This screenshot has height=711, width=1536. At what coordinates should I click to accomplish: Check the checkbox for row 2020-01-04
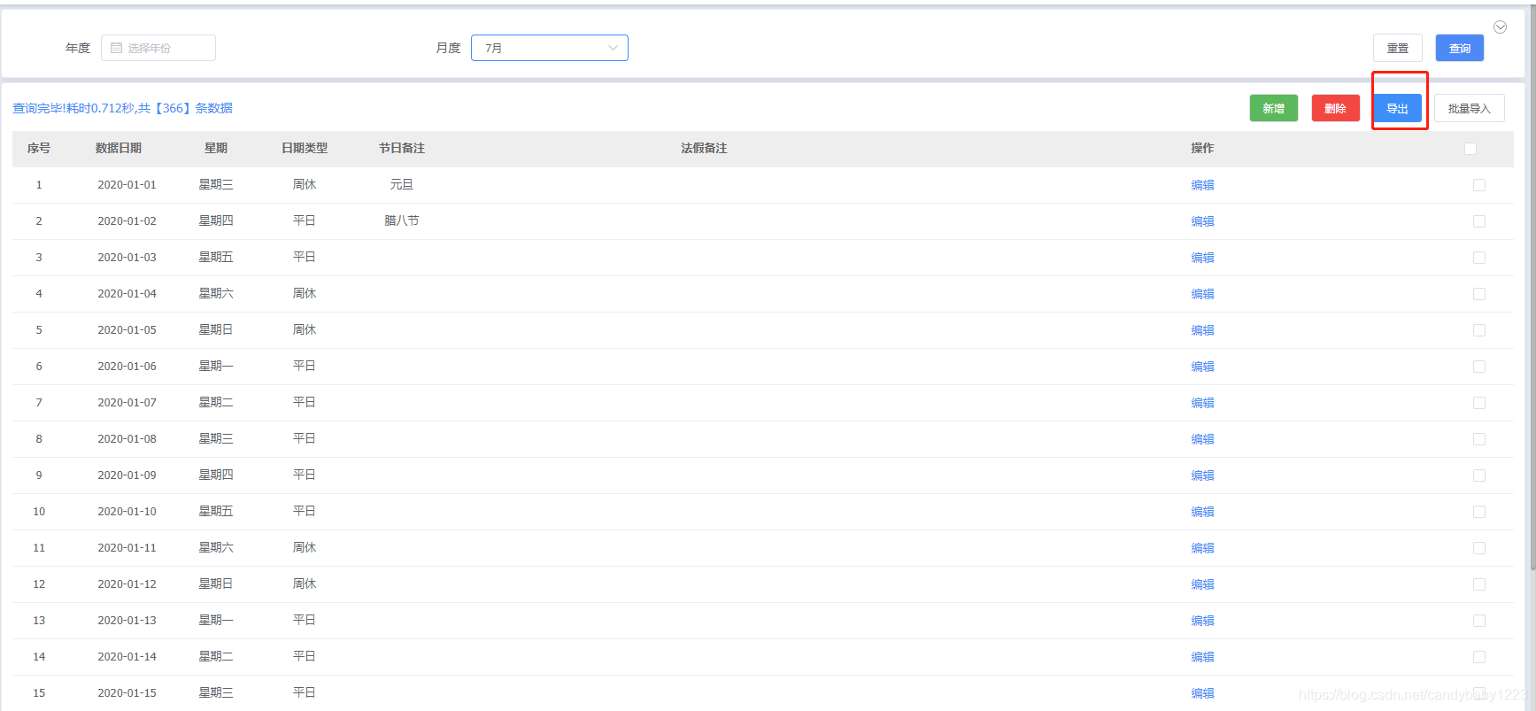(x=1478, y=294)
